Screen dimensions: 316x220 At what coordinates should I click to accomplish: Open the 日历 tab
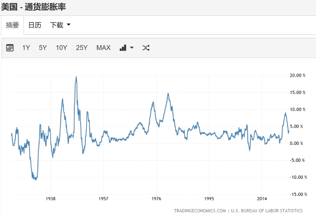tap(35, 25)
